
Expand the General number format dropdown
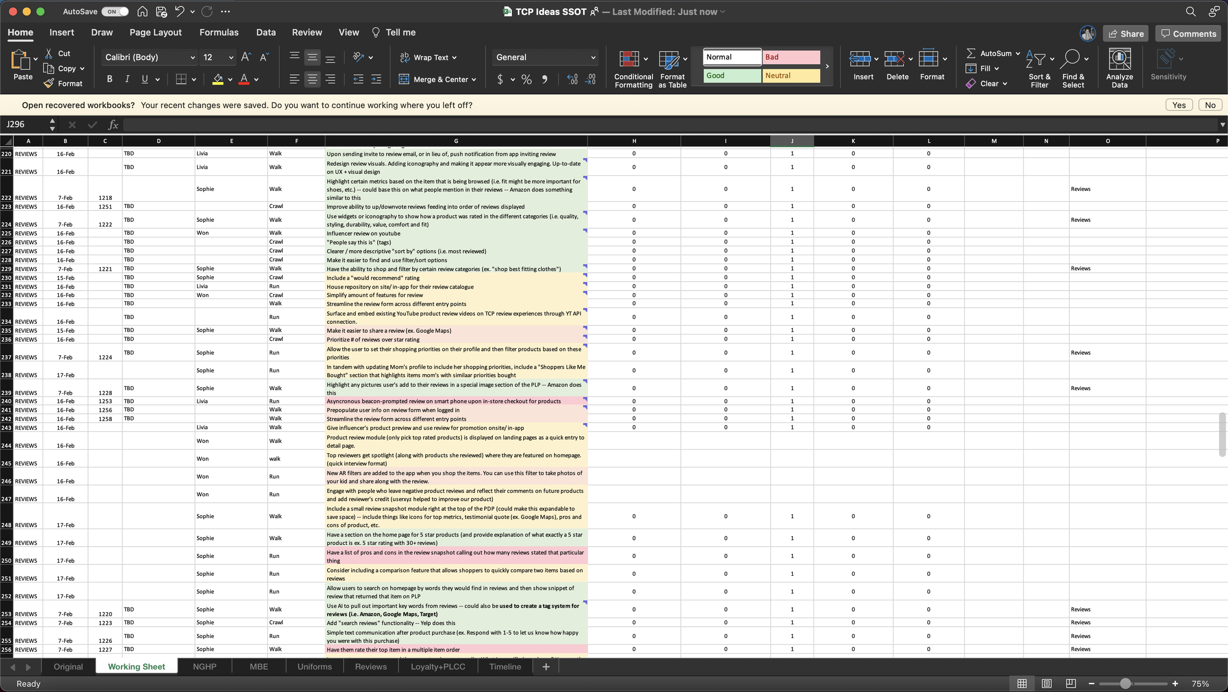[x=593, y=57]
